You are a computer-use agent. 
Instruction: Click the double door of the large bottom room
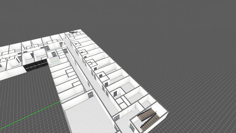coord(91,95)
